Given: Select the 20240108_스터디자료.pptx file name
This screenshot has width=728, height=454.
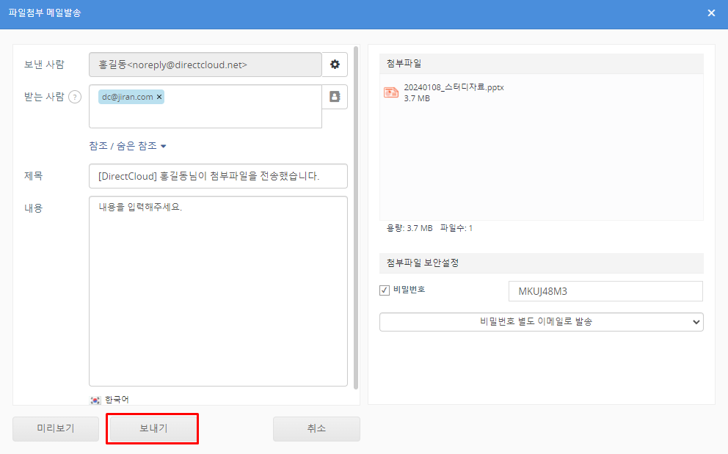Looking at the screenshot, I should pyautogui.click(x=454, y=87).
